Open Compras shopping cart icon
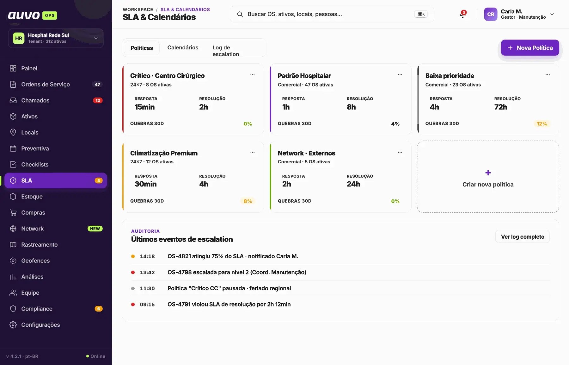The image size is (569, 365). (x=13, y=213)
